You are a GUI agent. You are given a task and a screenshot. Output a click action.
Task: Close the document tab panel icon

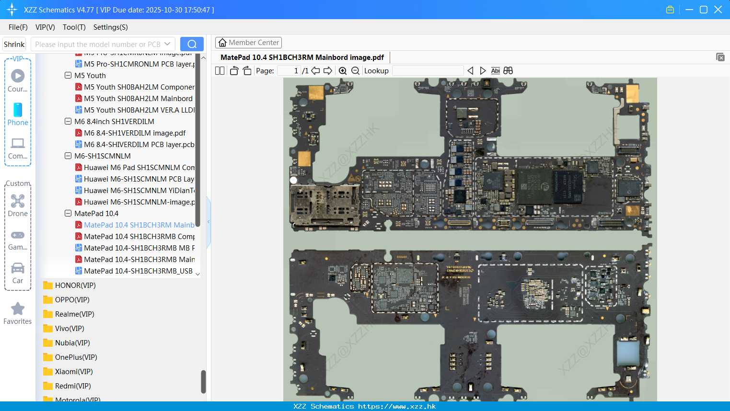[x=720, y=57]
